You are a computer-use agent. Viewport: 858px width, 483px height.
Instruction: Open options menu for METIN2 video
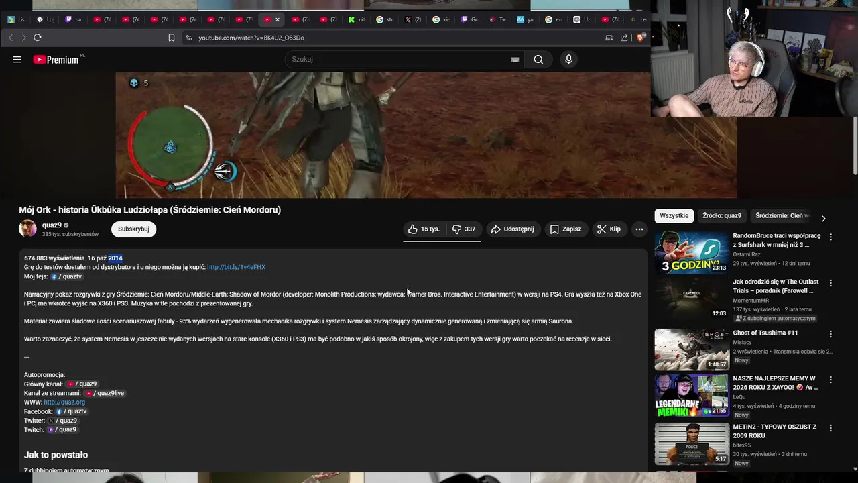click(x=831, y=428)
